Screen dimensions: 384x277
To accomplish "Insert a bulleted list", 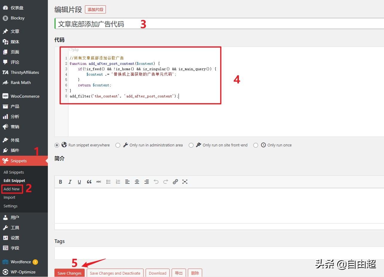I will coord(108,182).
